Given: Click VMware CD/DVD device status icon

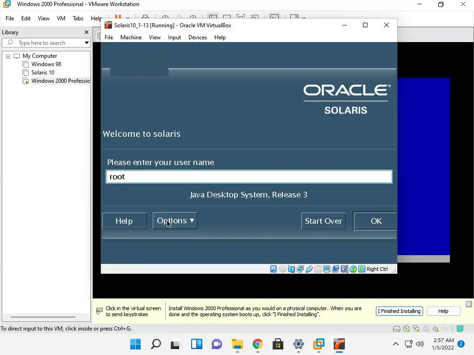Looking at the screenshot, I should click(406, 329).
